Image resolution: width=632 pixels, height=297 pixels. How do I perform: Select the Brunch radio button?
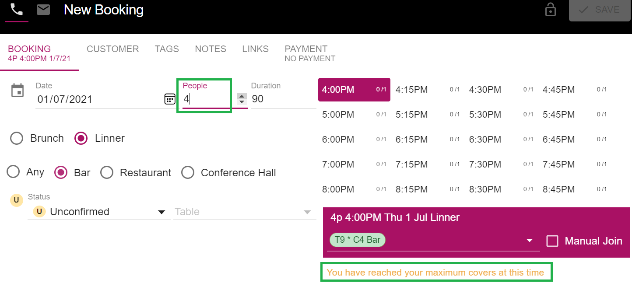click(x=16, y=138)
